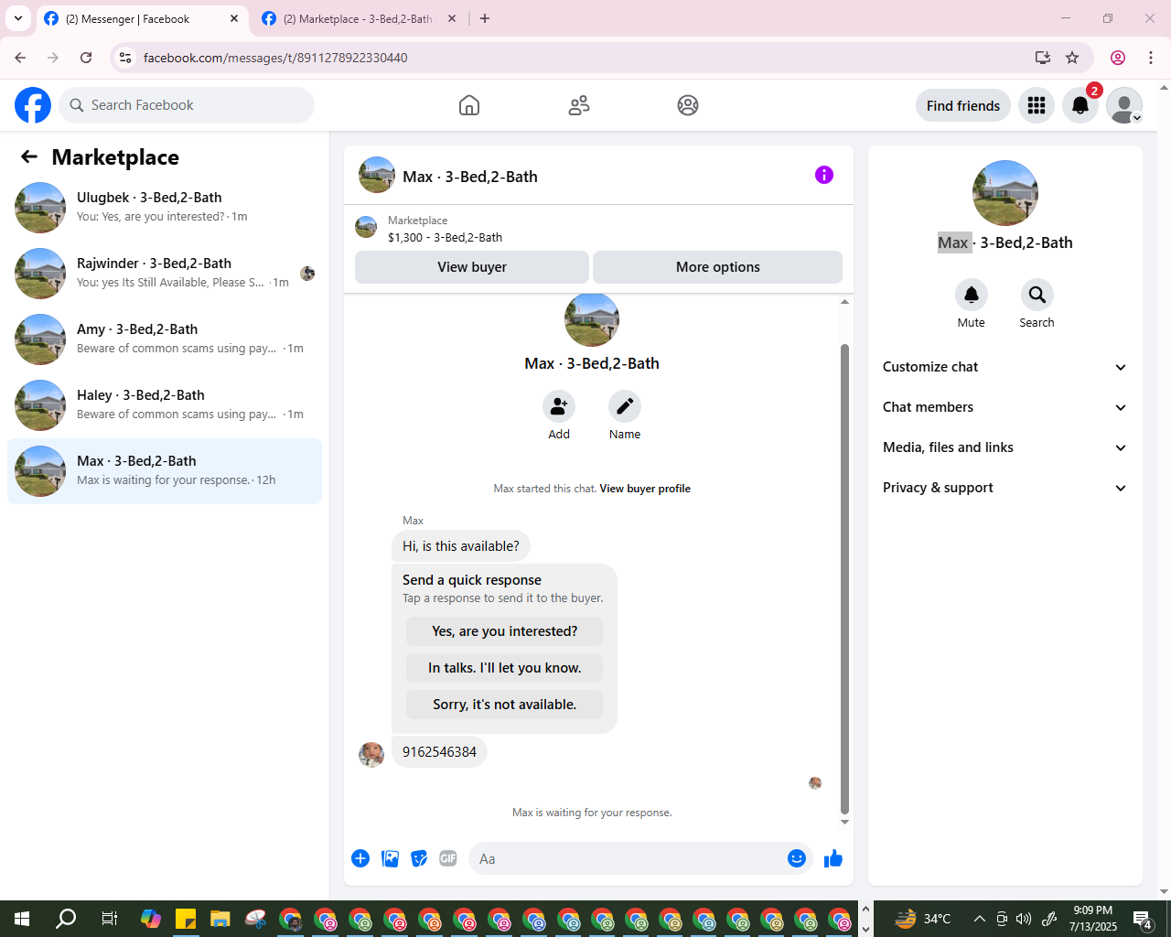1171x937 pixels.
Task: Send quick reply Yes, are you interested?
Action: click(505, 631)
